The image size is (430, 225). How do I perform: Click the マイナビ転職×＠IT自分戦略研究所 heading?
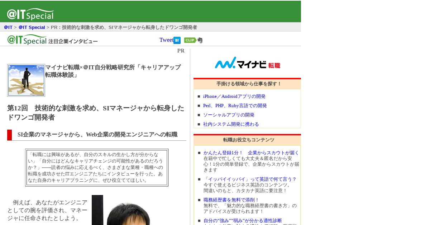tap(113, 71)
